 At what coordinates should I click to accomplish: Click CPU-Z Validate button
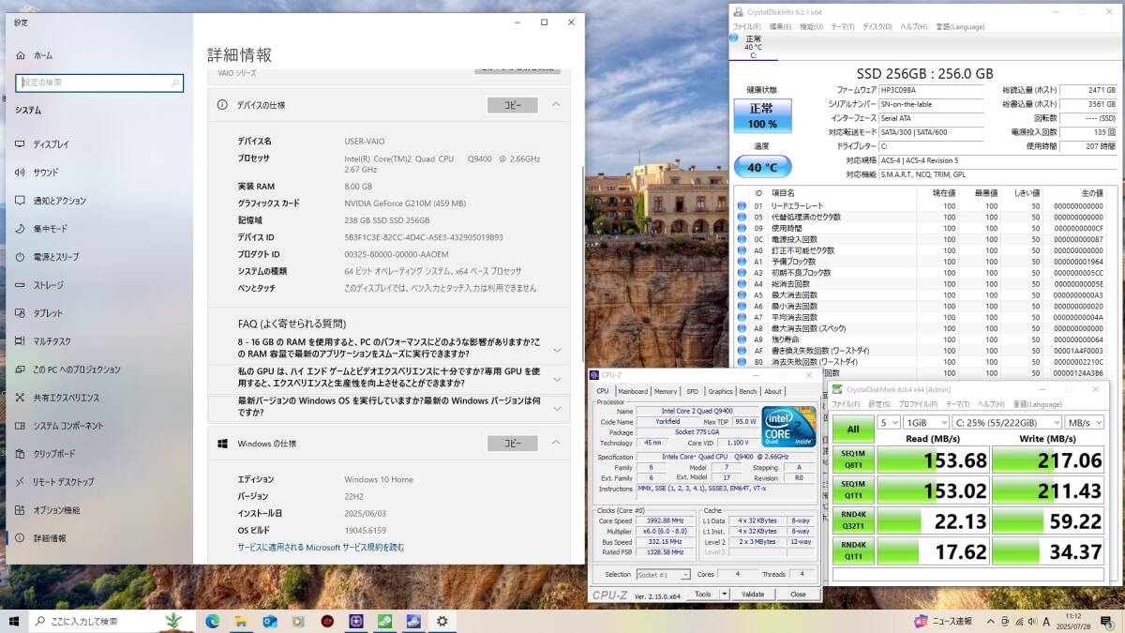click(753, 595)
